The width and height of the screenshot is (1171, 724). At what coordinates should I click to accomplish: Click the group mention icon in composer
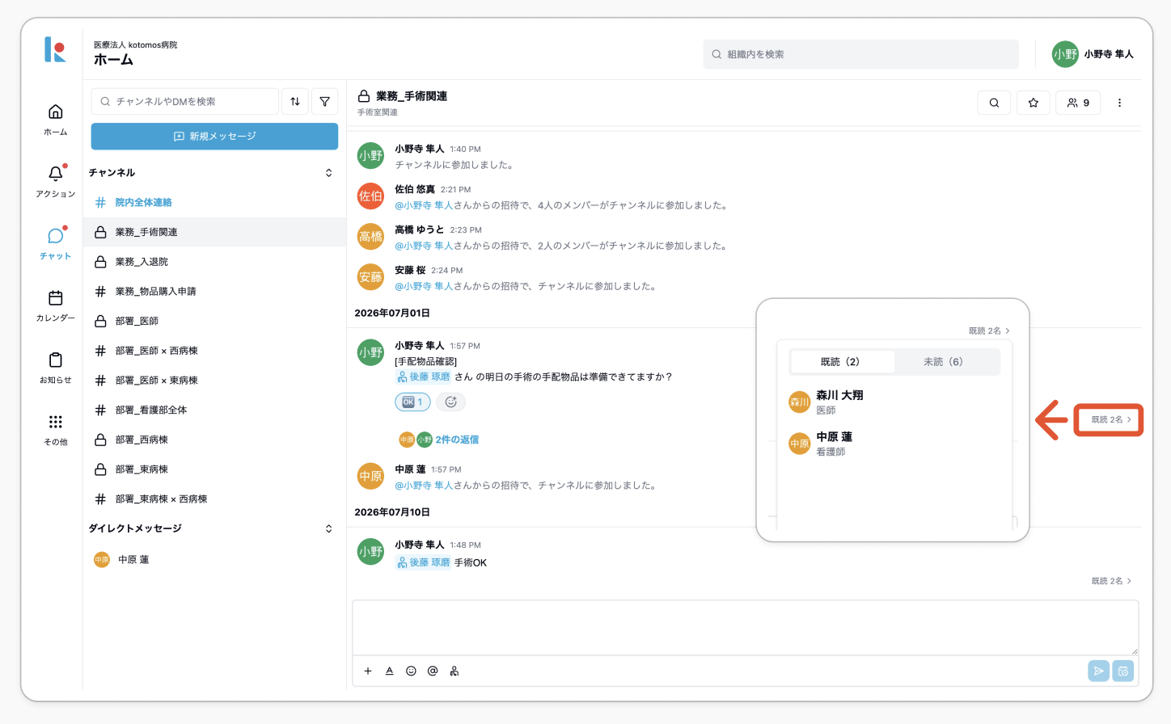(x=454, y=671)
